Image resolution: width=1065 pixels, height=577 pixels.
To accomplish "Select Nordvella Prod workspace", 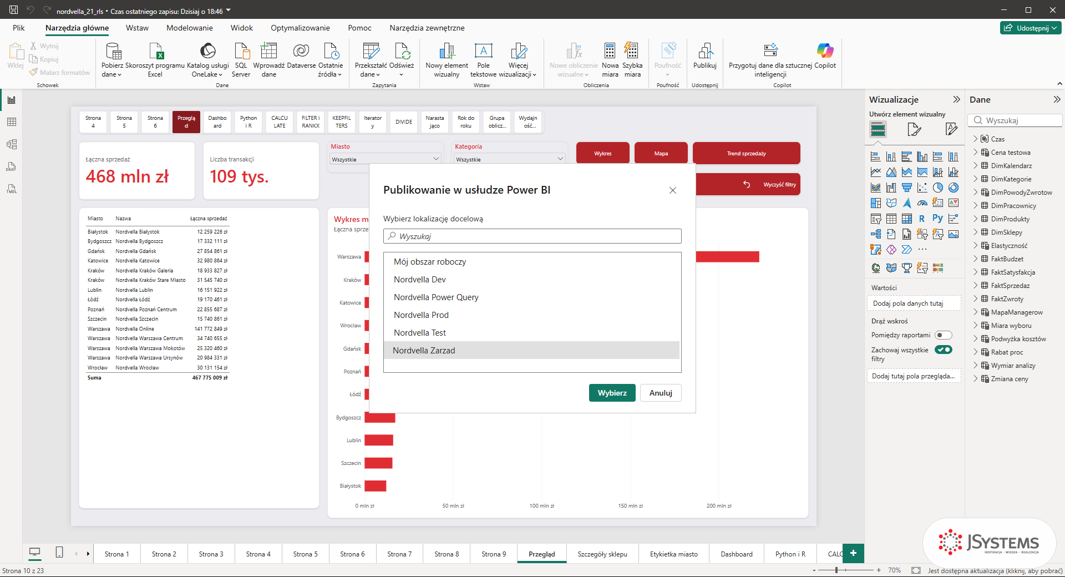I will pyautogui.click(x=532, y=315).
